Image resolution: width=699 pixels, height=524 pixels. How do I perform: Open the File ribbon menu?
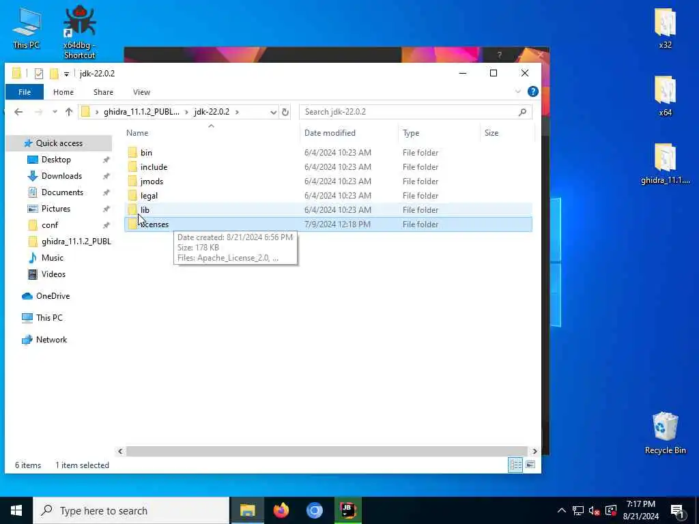(x=25, y=92)
